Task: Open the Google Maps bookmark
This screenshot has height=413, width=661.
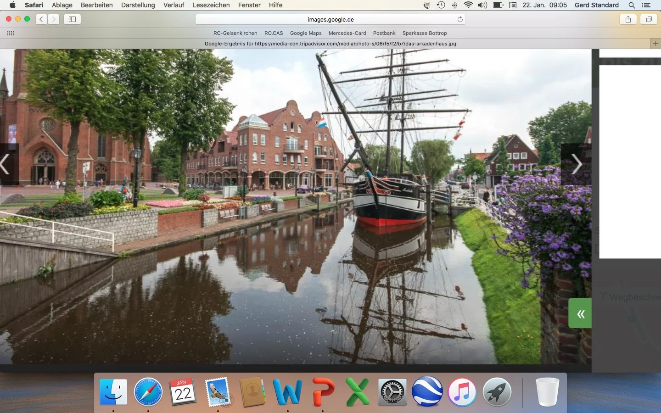Action: 306,33
